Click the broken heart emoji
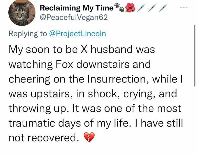Viewport: 197px width, 156px height. point(89,137)
